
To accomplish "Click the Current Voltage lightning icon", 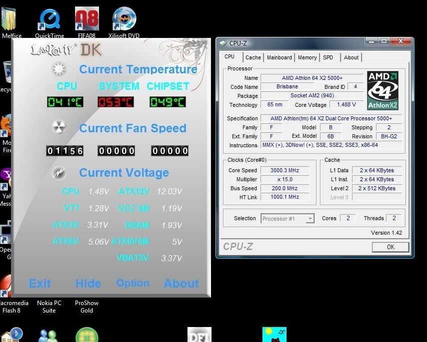I will click(59, 173).
